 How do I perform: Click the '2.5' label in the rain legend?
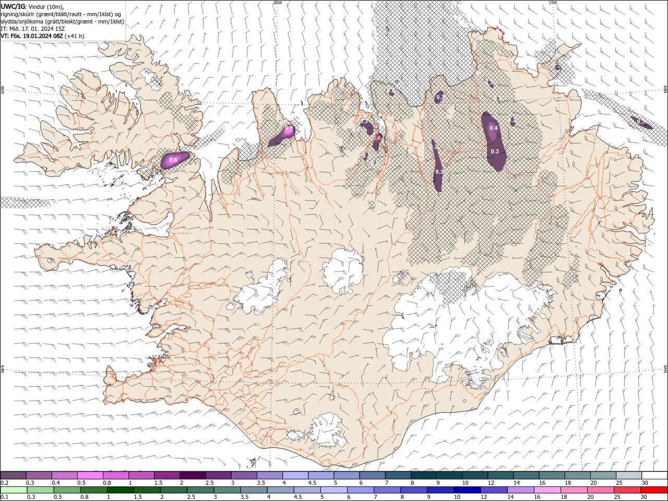pyautogui.click(x=191, y=497)
